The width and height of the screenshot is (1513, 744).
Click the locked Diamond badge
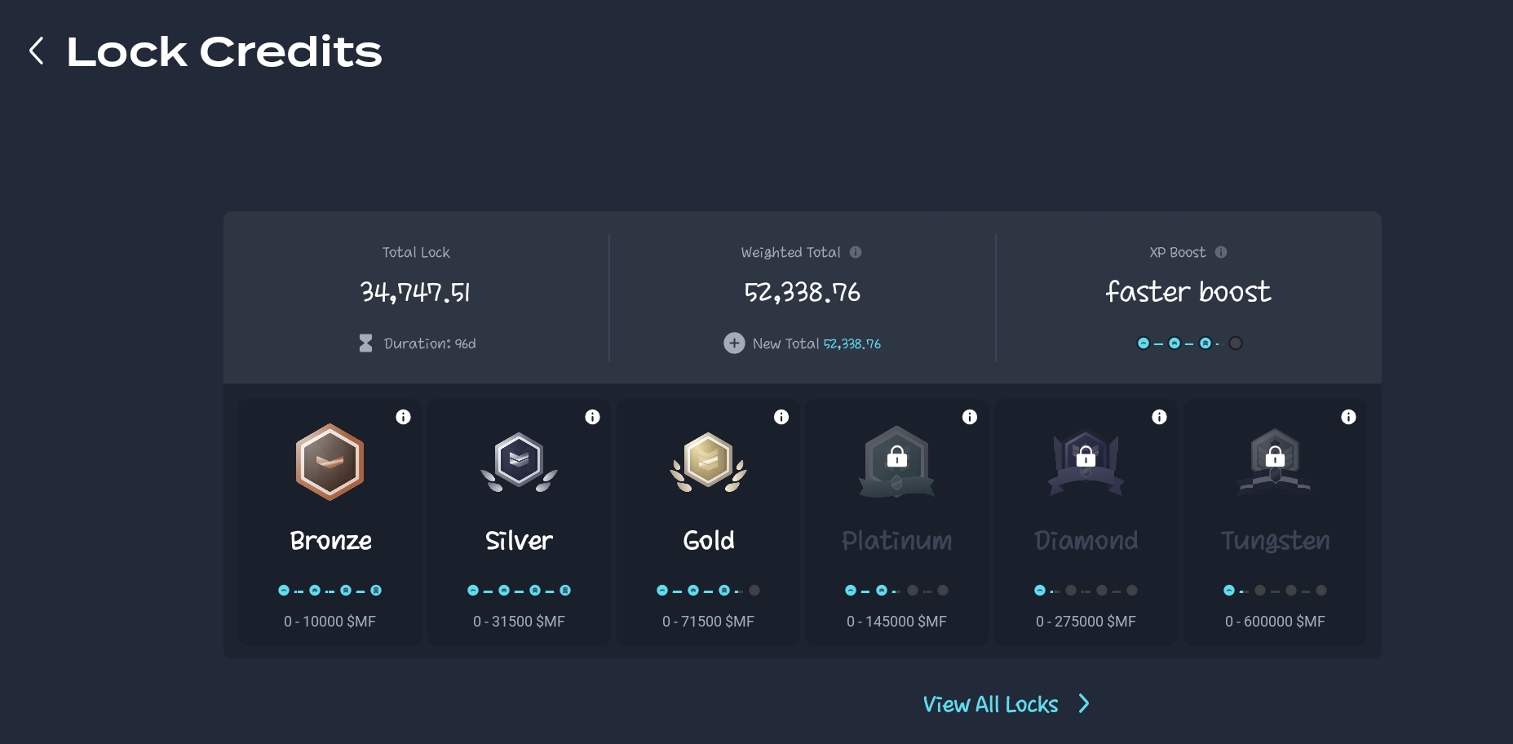[x=1086, y=462]
